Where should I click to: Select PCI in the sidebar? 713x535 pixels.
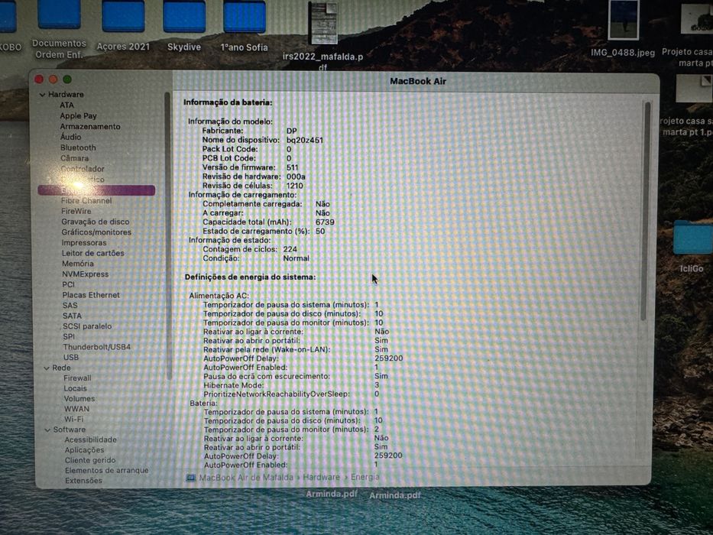[68, 285]
